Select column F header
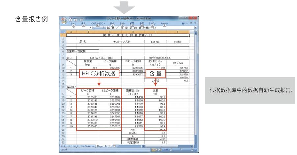297x155 pixels. [178, 32]
